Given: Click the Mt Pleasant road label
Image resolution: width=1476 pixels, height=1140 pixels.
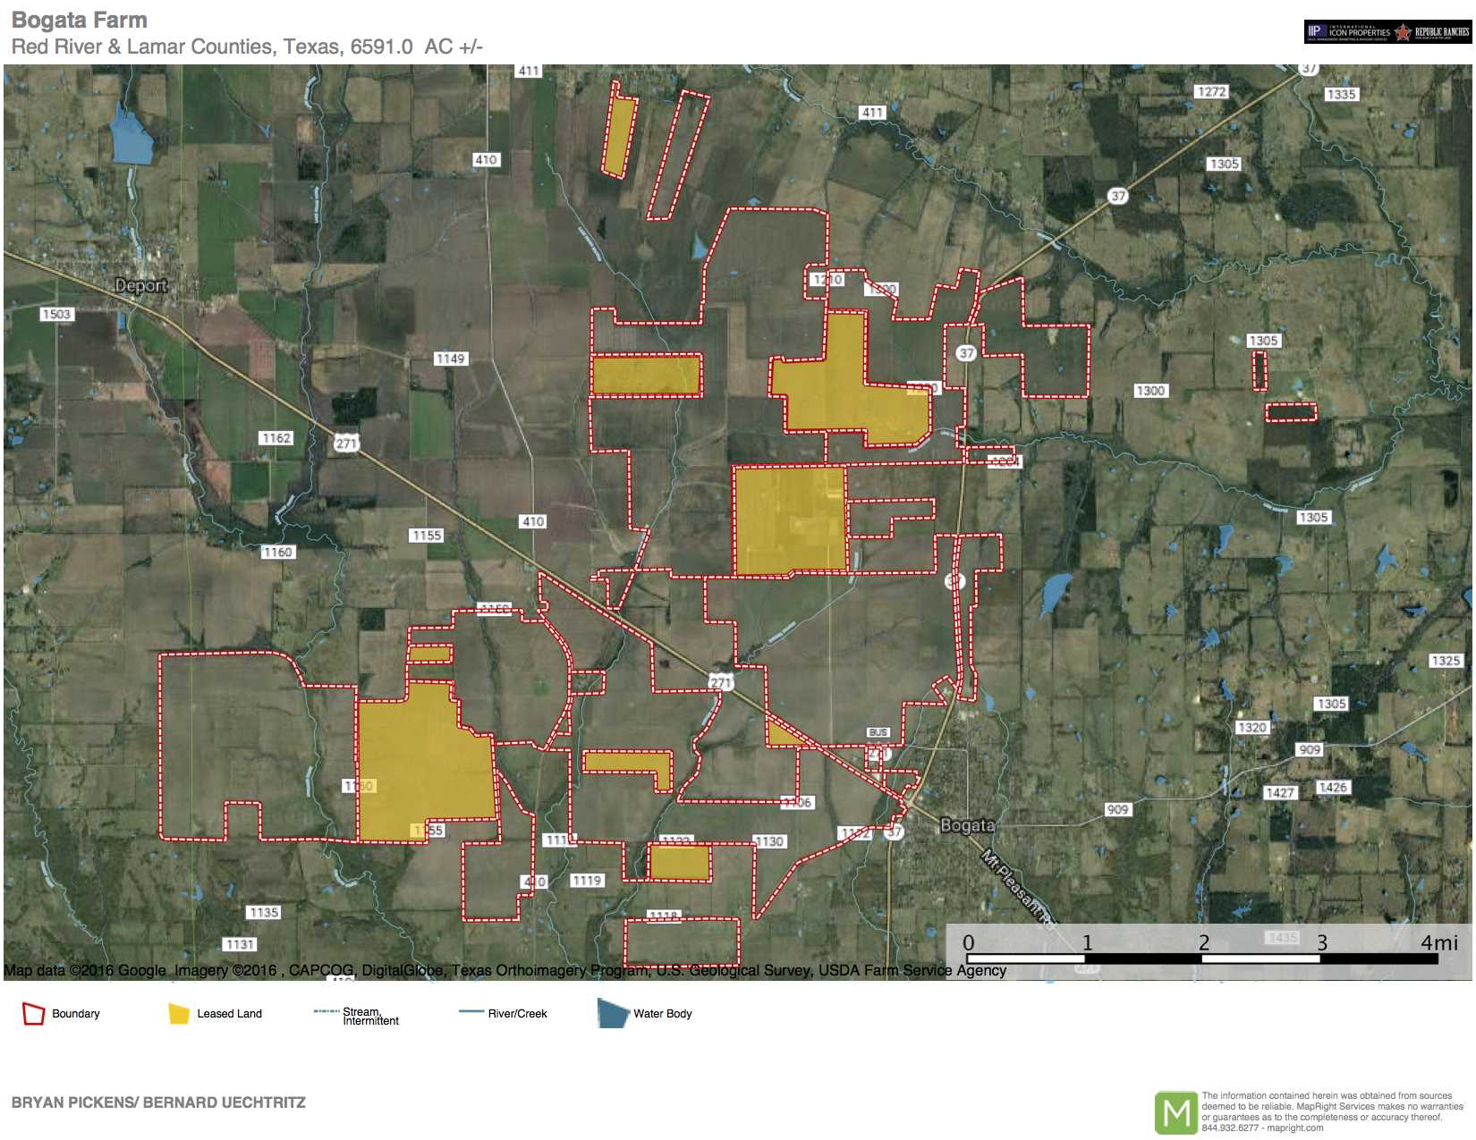Looking at the screenshot, I should pos(1017,885).
